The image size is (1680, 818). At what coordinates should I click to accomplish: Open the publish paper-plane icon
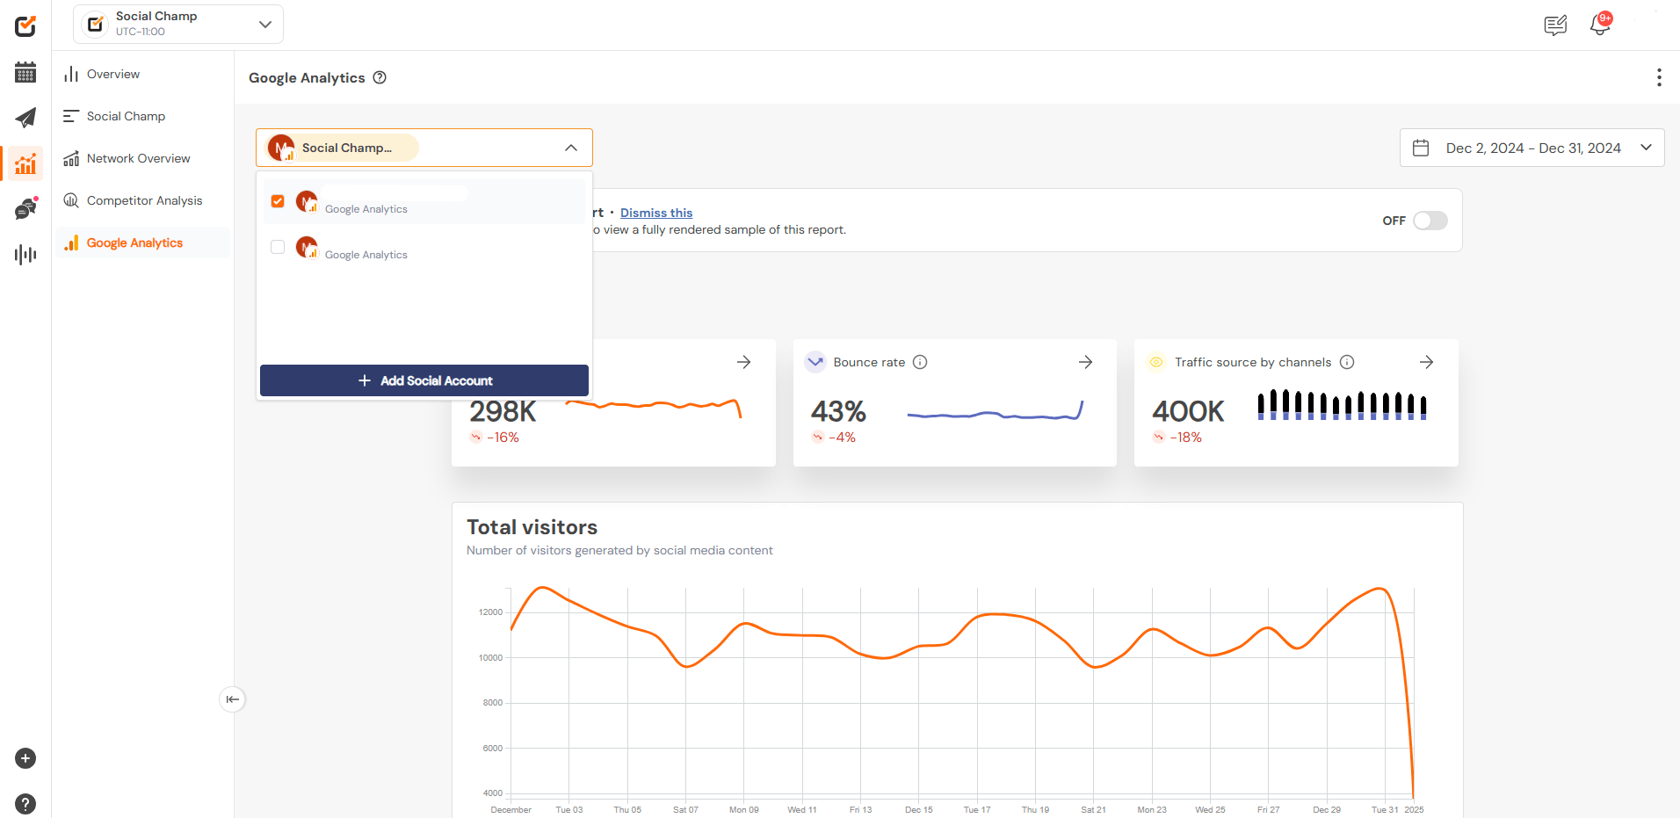(25, 118)
